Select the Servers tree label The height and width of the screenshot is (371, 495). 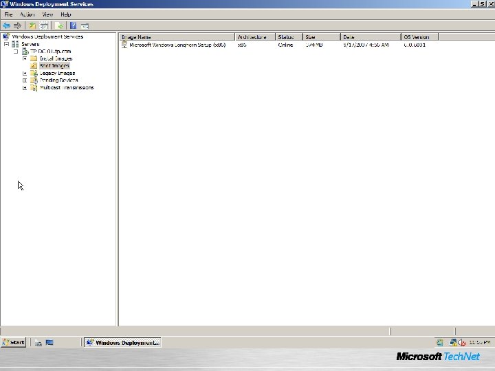[30, 44]
